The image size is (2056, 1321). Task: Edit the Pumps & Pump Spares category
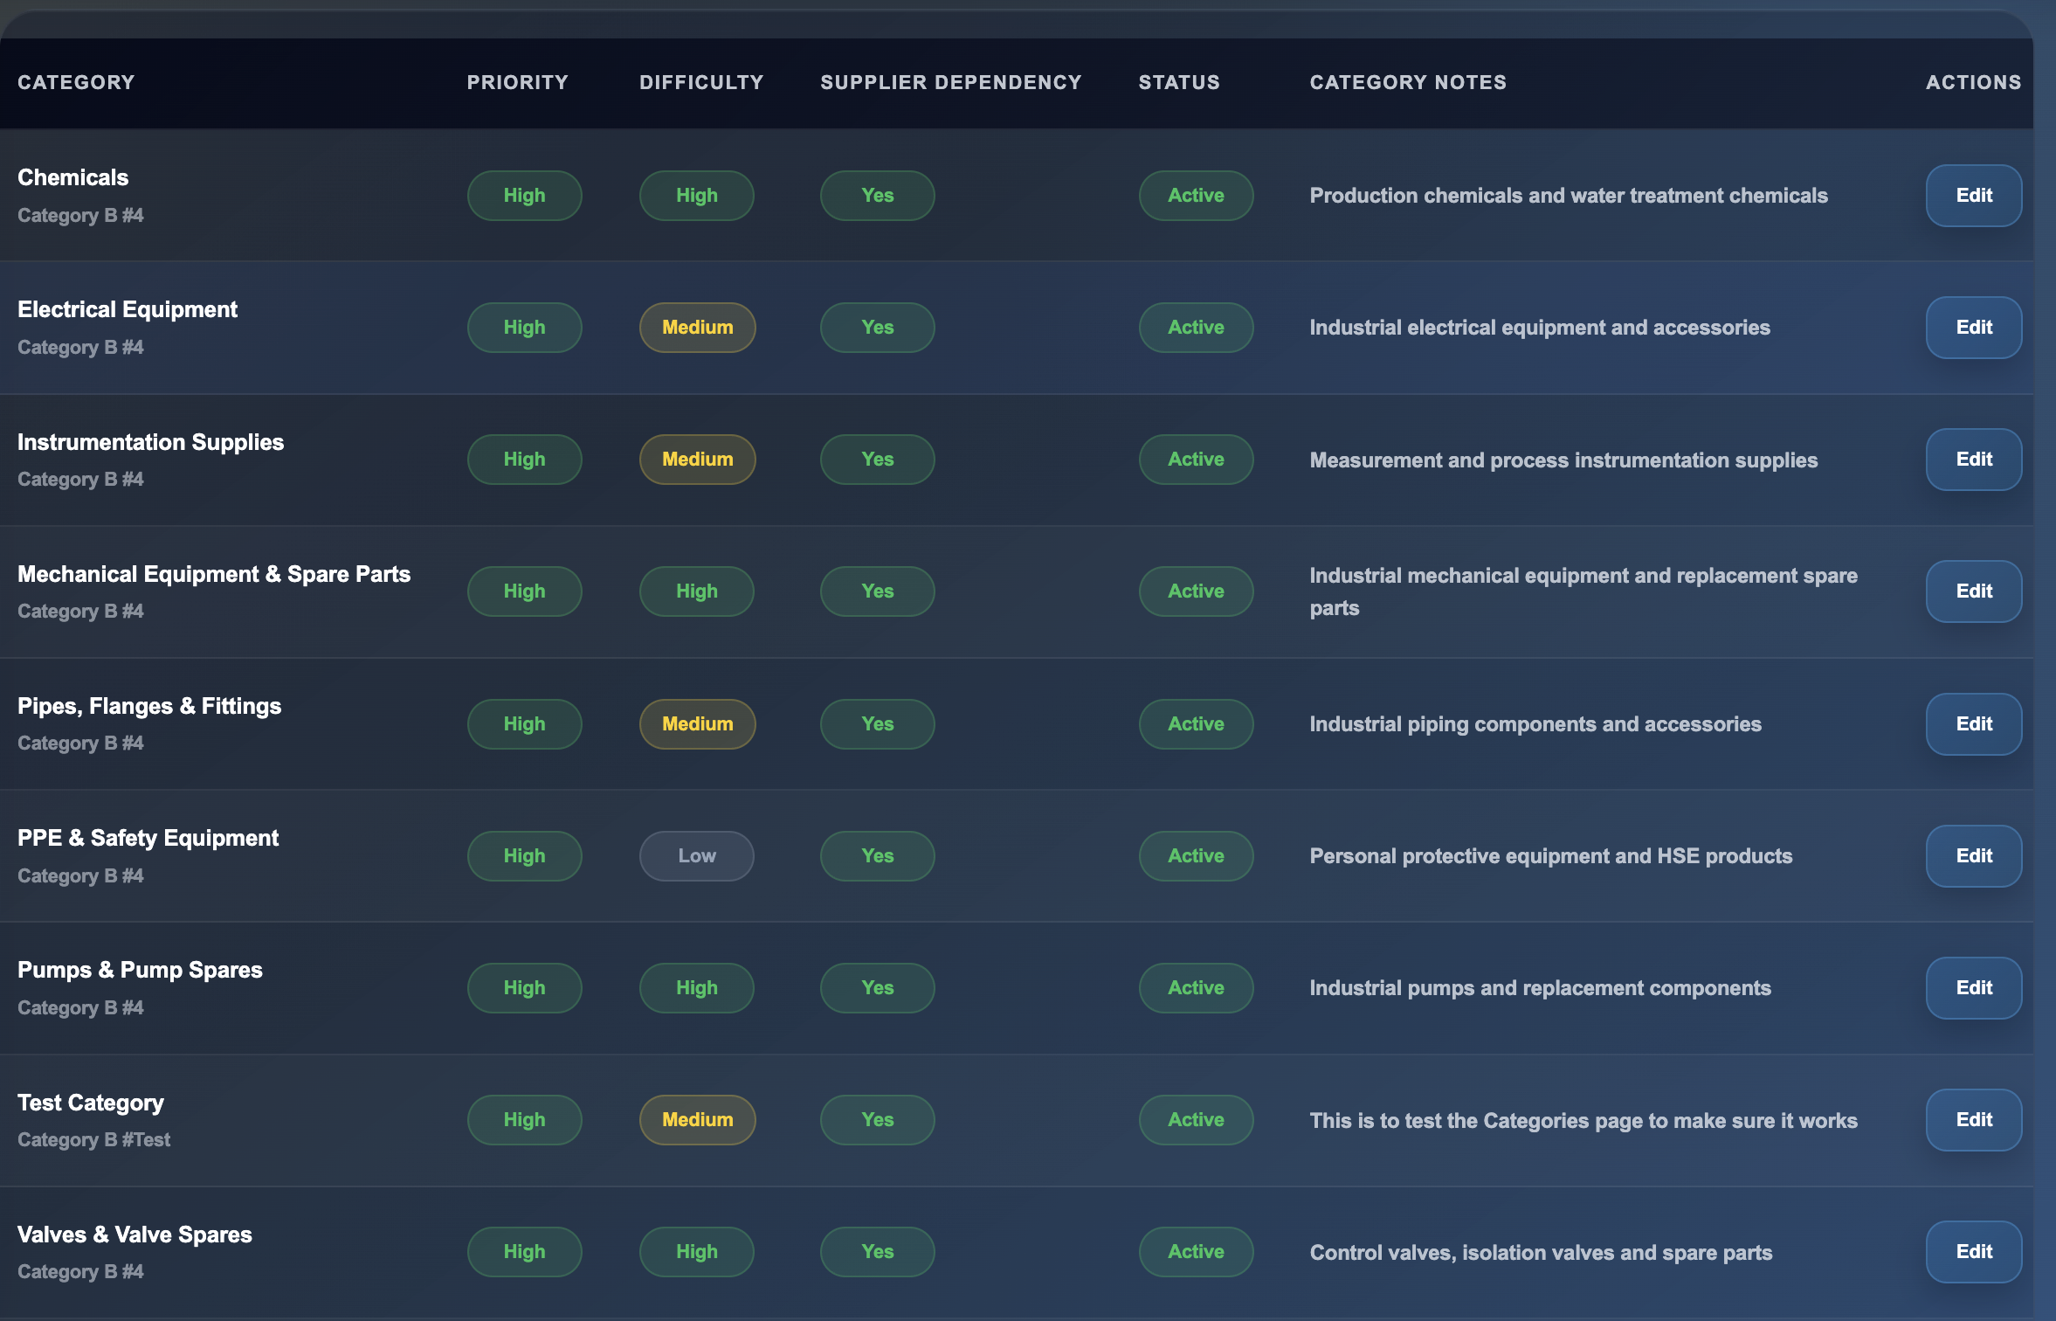pyautogui.click(x=1973, y=988)
